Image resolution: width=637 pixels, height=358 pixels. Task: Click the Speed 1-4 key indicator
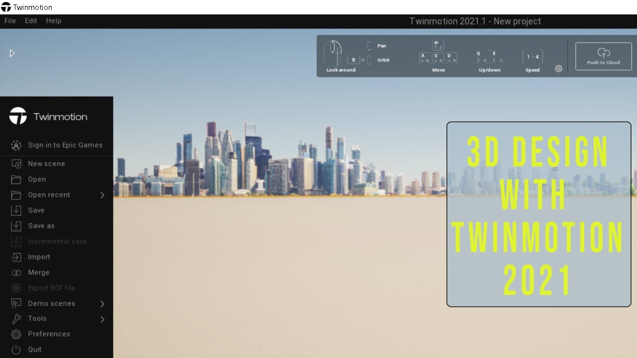[x=532, y=57]
